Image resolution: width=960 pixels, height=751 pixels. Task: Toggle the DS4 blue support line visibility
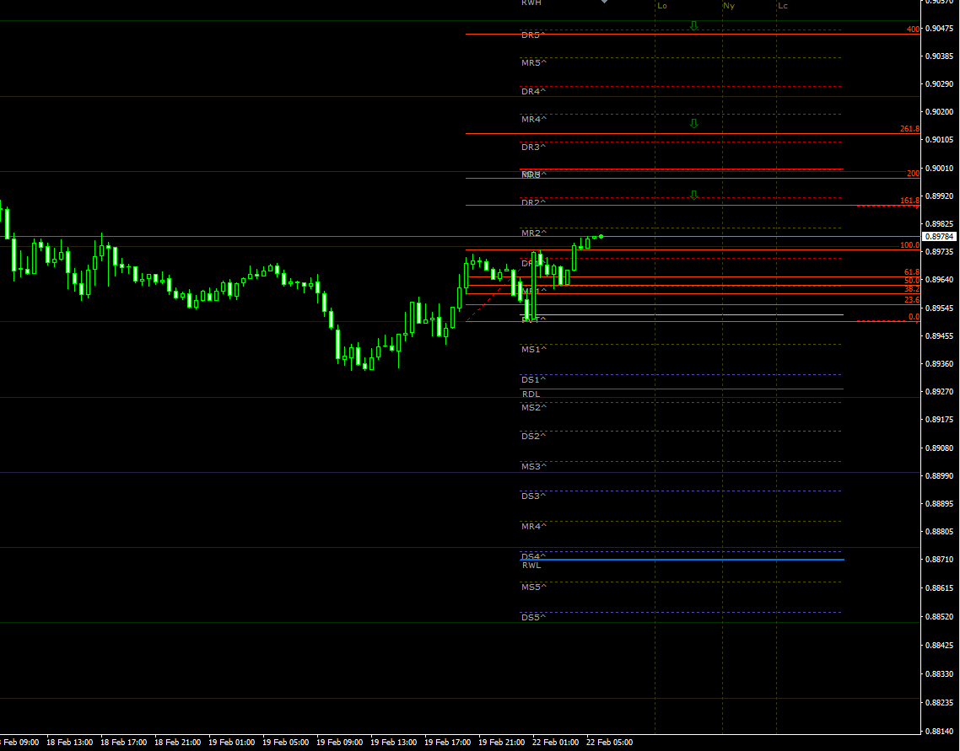(x=675, y=559)
